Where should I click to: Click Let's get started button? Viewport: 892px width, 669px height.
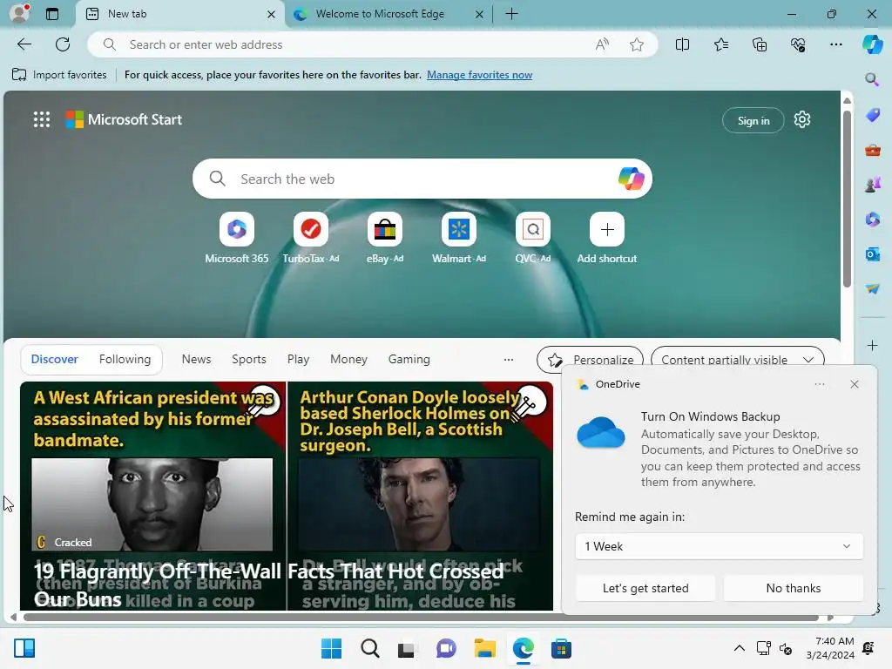pyautogui.click(x=645, y=588)
